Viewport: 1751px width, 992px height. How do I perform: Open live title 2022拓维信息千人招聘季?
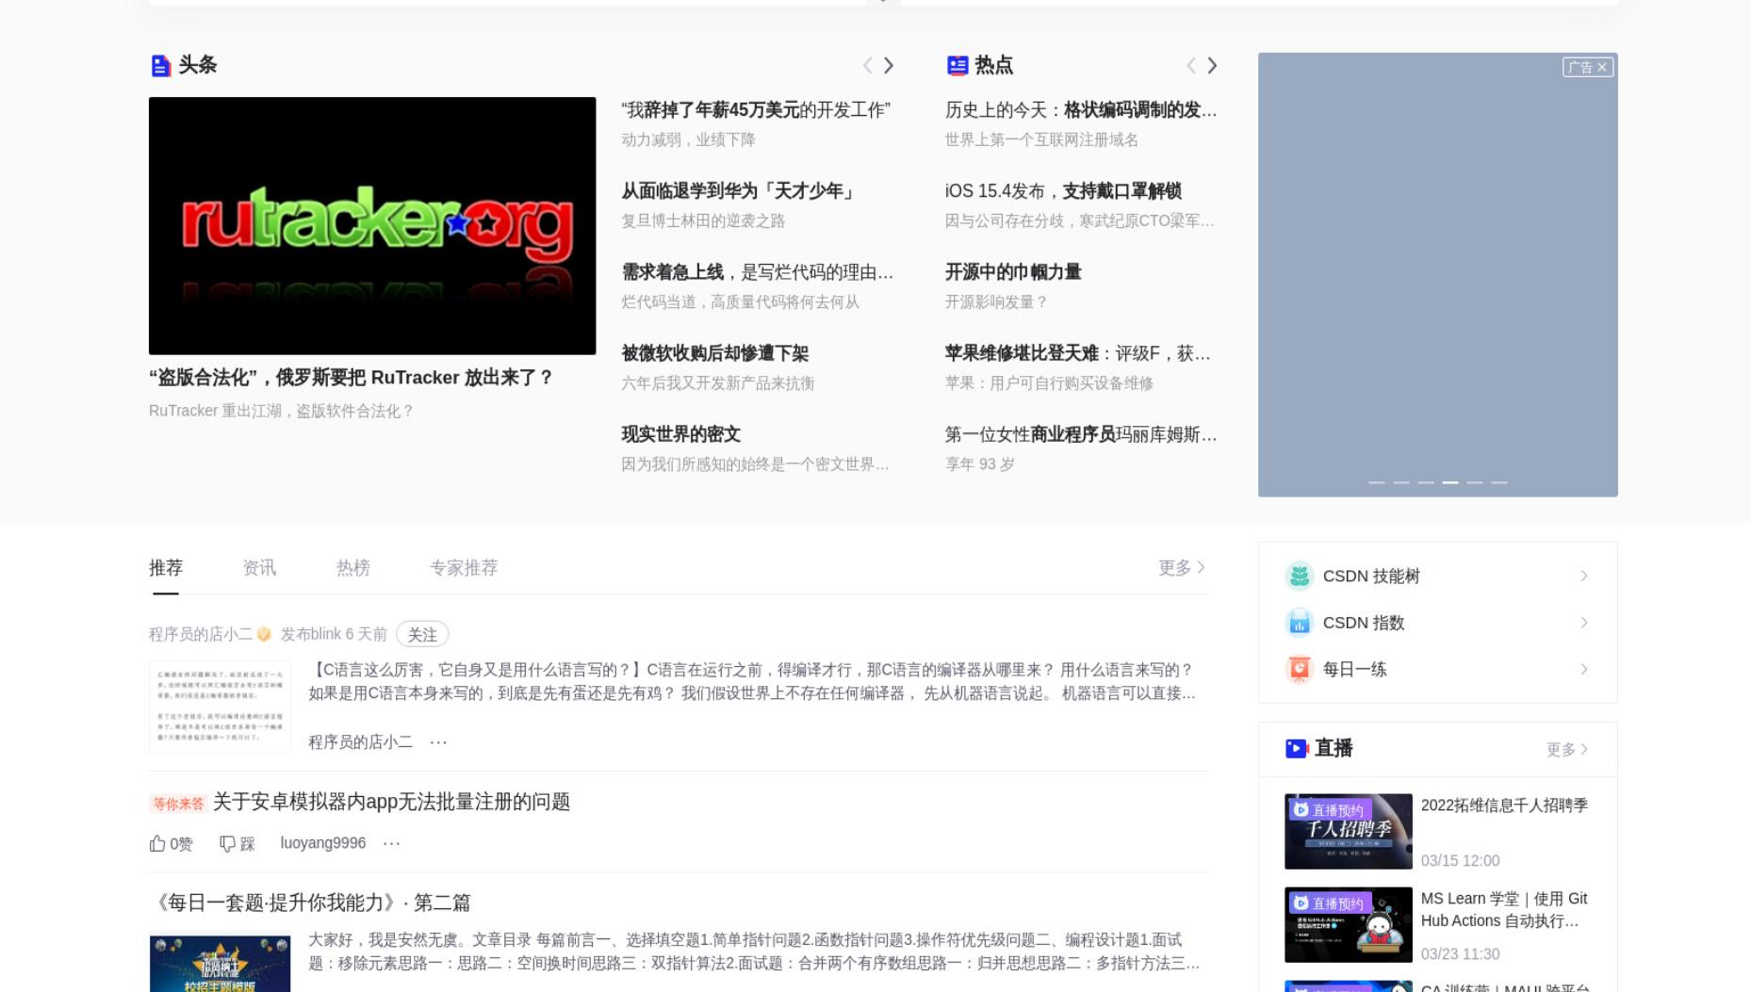click(x=1504, y=805)
